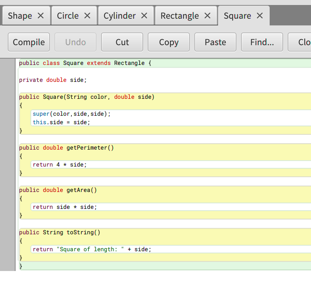This screenshot has height=283, width=311.
Task: Close the Square tab
Action: click(259, 16)
